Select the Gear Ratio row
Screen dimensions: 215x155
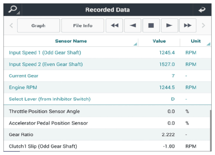coord(107,134)
